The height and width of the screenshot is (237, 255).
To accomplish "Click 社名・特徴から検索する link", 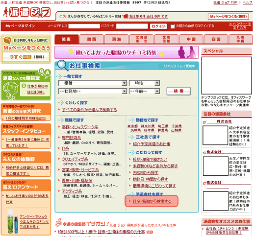I will [152, 201].
